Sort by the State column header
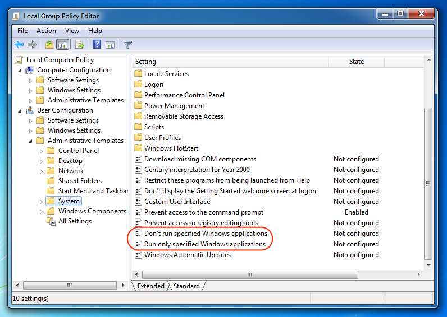Viewport: 447px width, 317px height. (357, 62)
